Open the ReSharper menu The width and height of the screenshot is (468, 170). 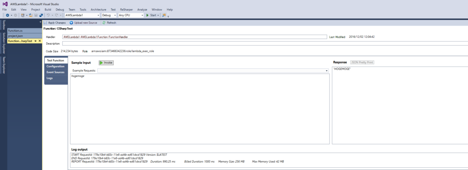click(x=127, y=10)
